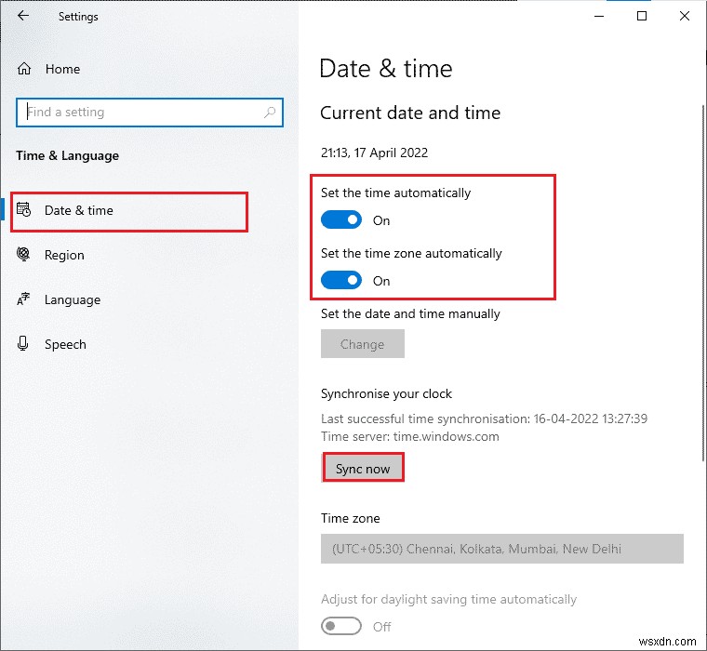Click the Home icon in the sidebar
Image resolution: width=707 pixels, height=651 pixels.
[x=24, y=69]
